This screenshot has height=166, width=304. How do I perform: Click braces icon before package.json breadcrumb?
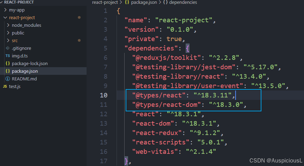point(127,2)
